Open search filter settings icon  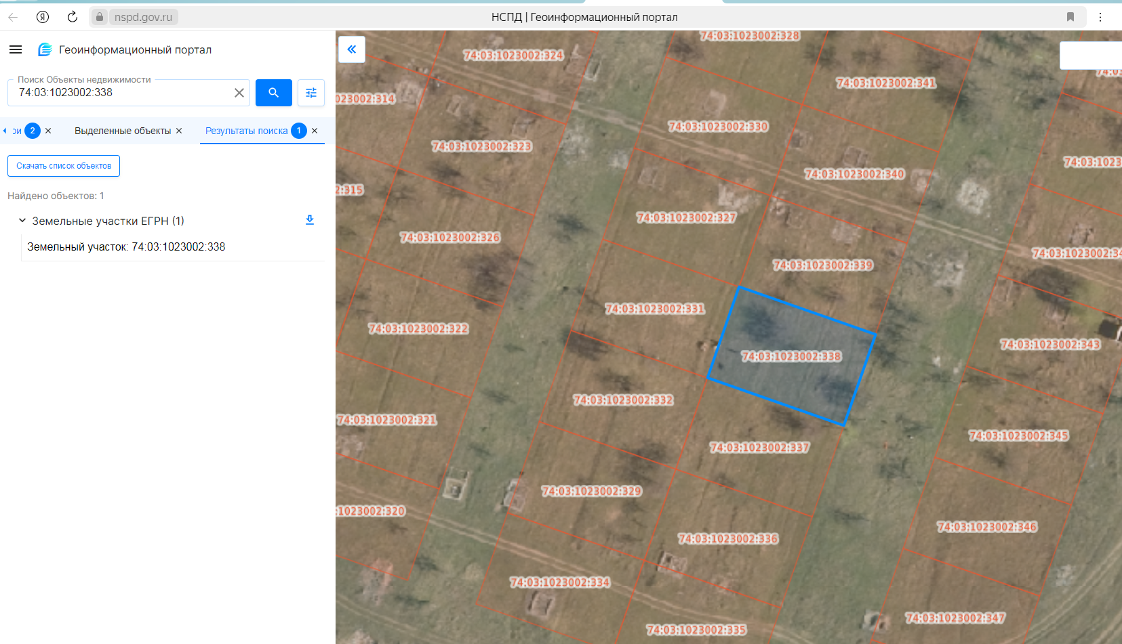(x=311, y=93)
